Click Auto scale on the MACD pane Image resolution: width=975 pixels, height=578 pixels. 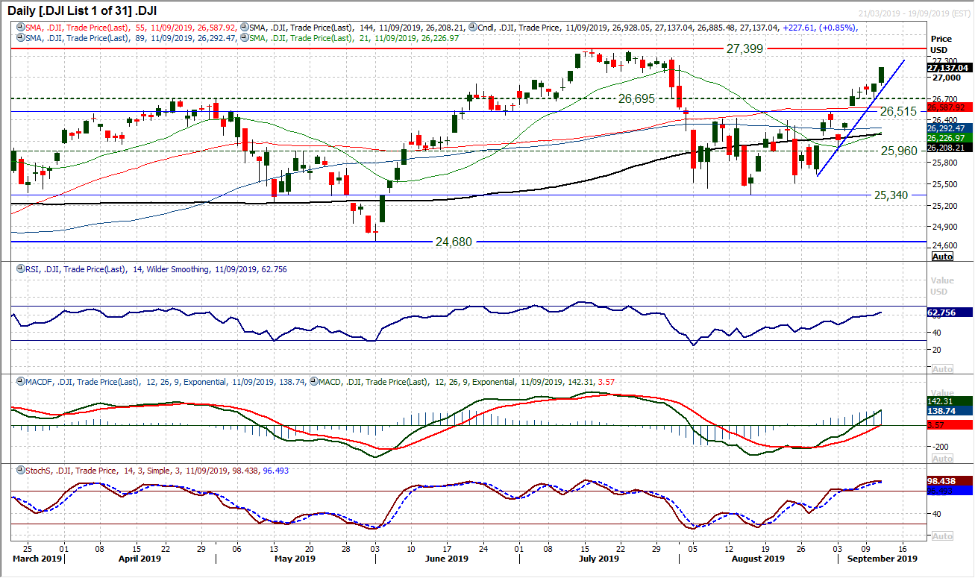click(943, 459)
